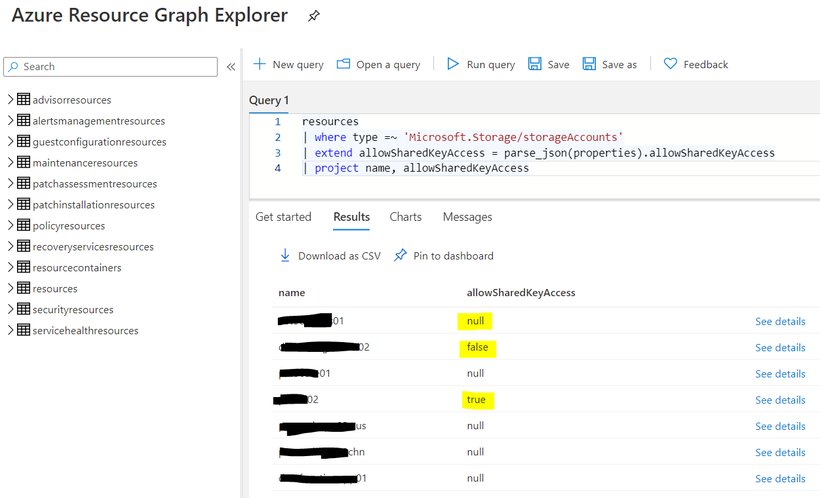Collapse the sidebar with the double-chevron icon
The width and height of the screenshot is (820, 498).
coord(231,67)
